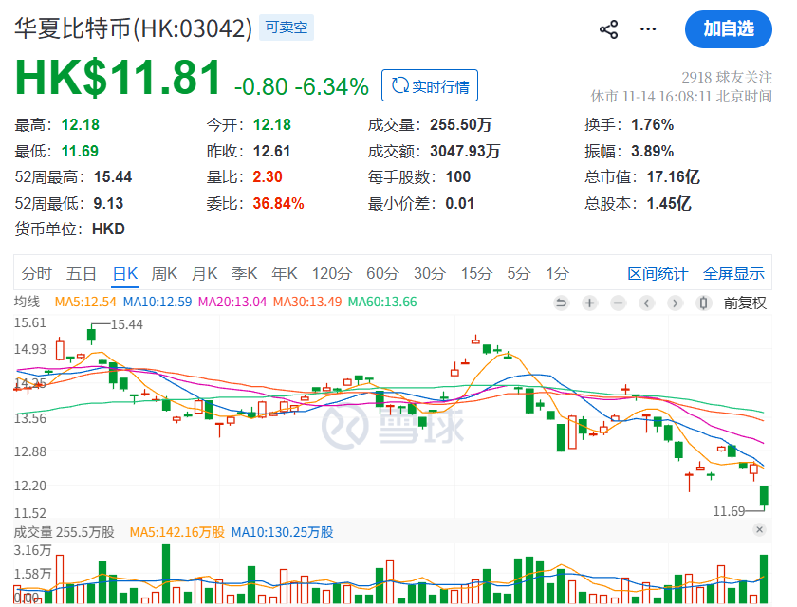
Task: Zoom in the chart with plus icon
Action: [x=589, y=303]
